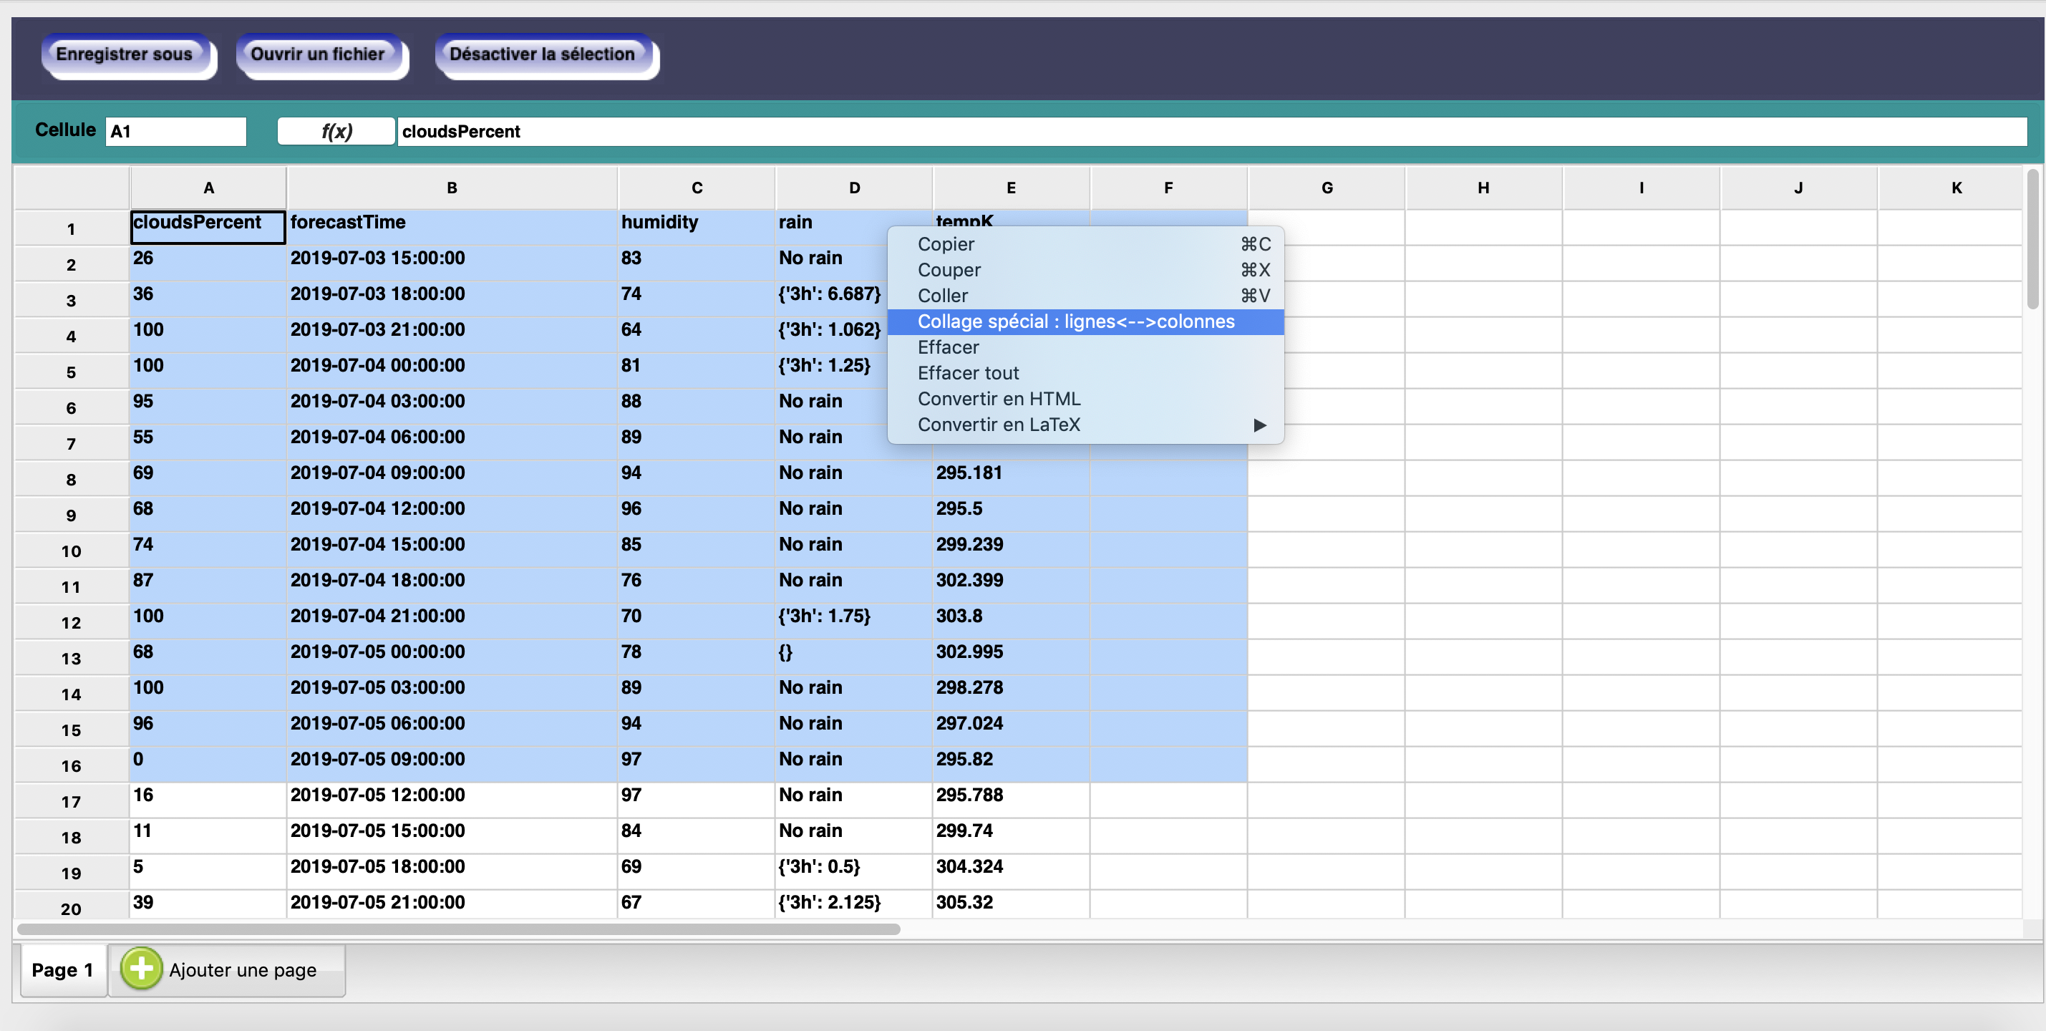Click the Ouvrir un fichier button
This screenshot has width=2046, height=1031.
pos(321,56)
